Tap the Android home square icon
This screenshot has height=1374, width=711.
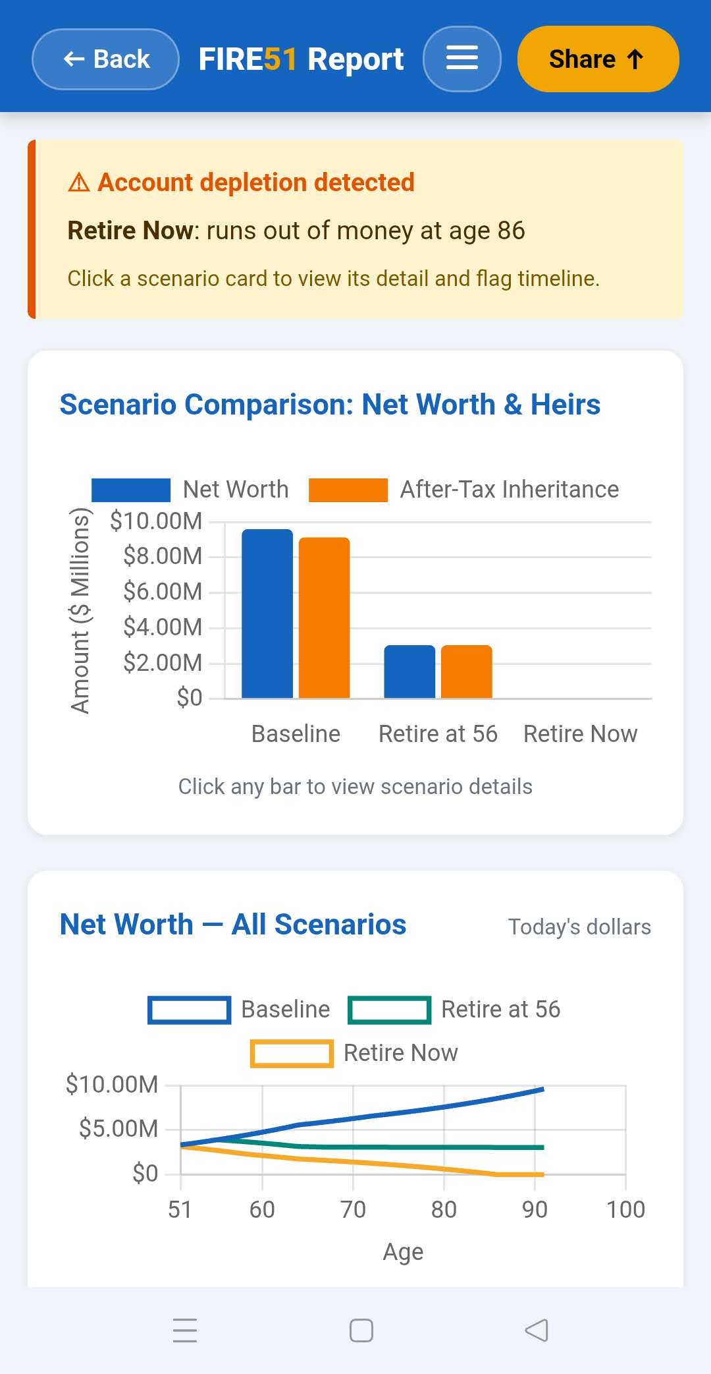(x=361, y=1330)
